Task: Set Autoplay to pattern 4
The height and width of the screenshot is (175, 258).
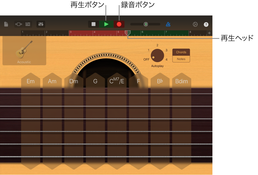Action: (x=166, y=59)
